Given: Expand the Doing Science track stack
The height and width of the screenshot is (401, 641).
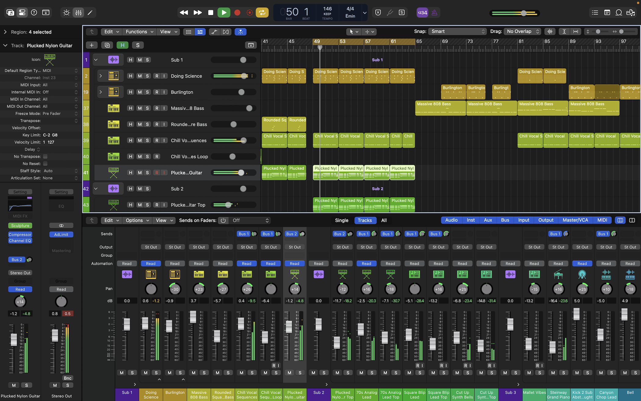Looking at the screenshot, I should tap(100, 76).
